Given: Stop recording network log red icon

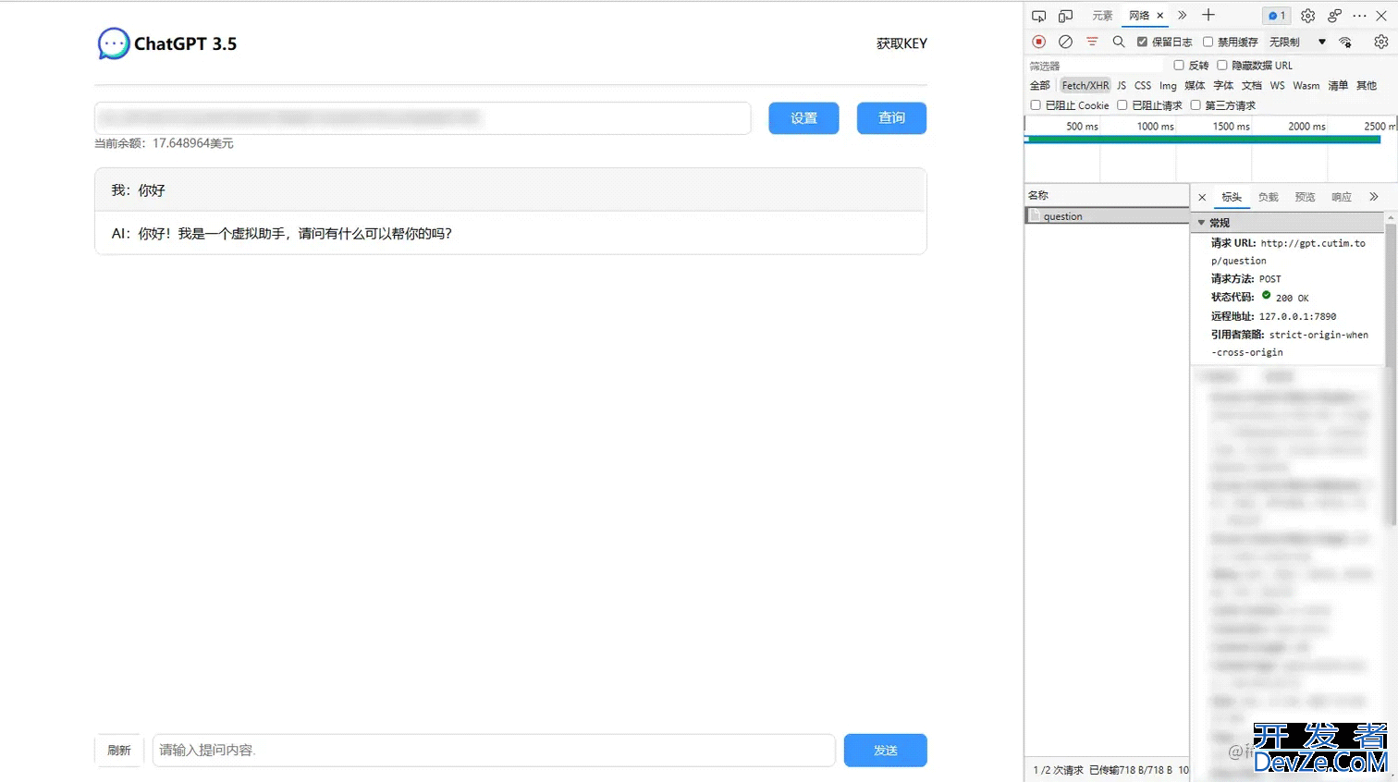Looking at the screenshot, I should (x=1038, y=42).
